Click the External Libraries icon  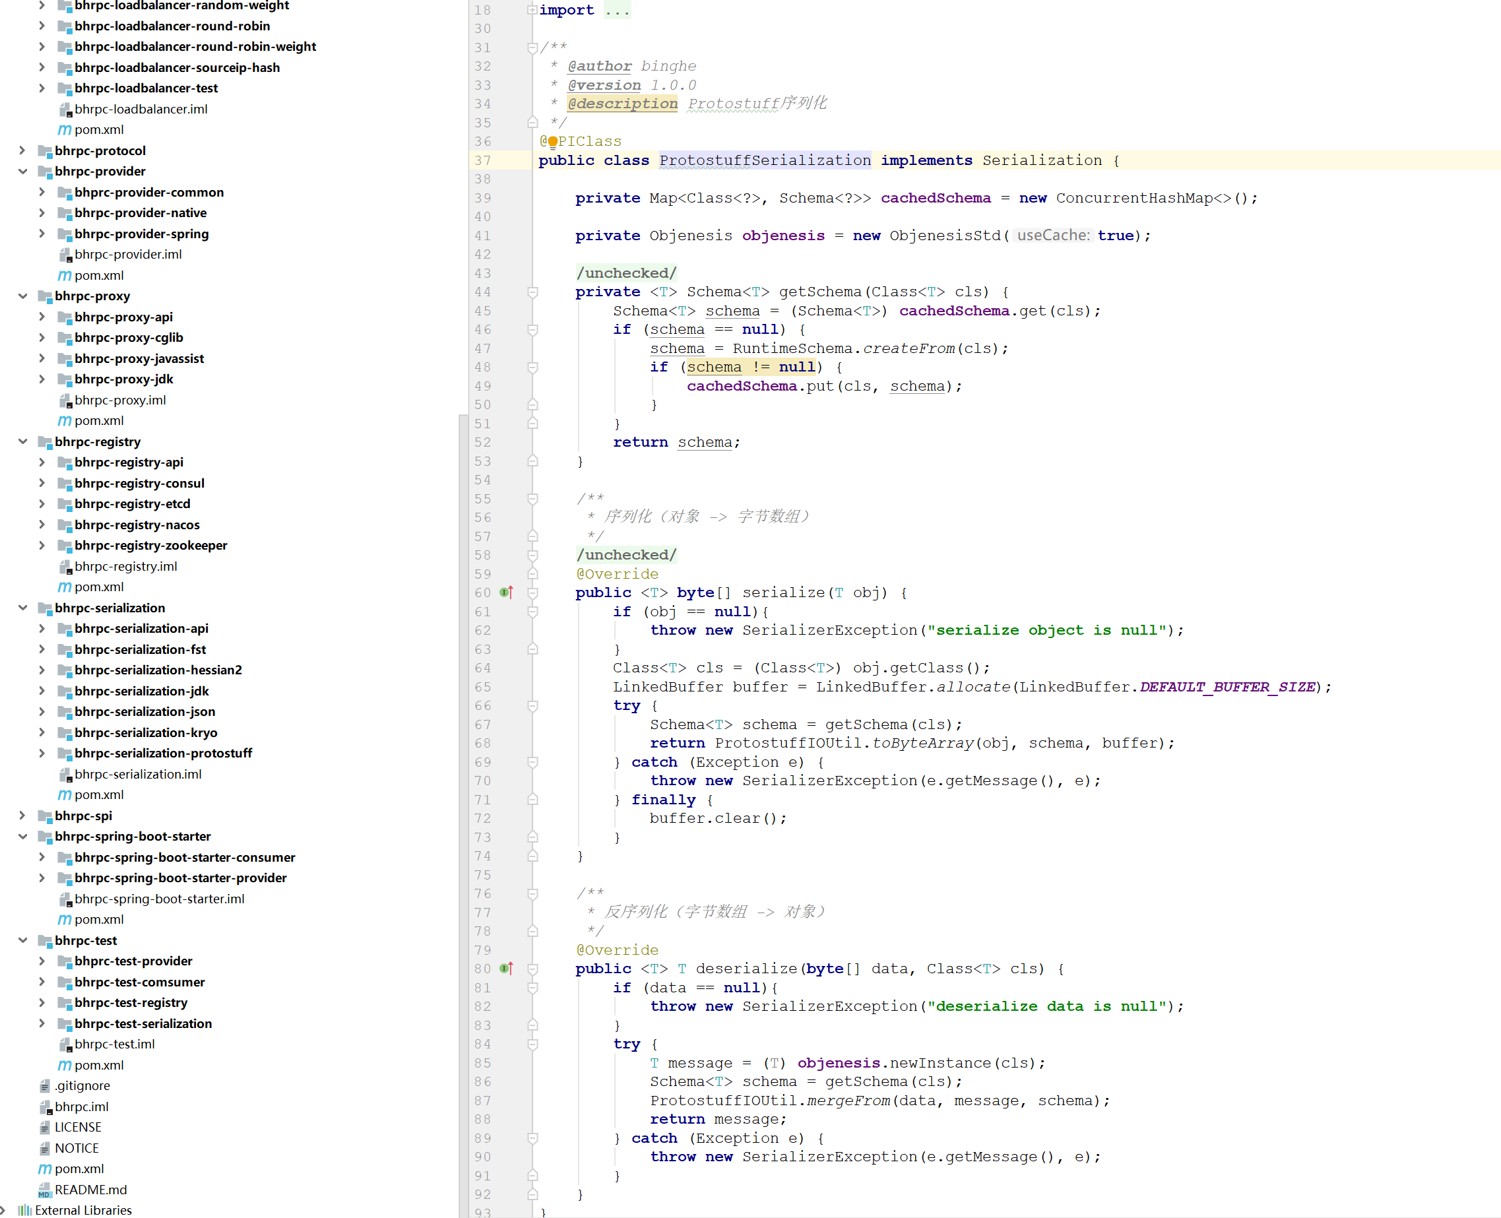(x=25, y=1210)
